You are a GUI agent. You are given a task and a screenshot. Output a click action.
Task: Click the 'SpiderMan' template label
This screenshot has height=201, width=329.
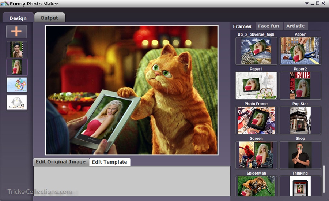click(x=256, y=173)
